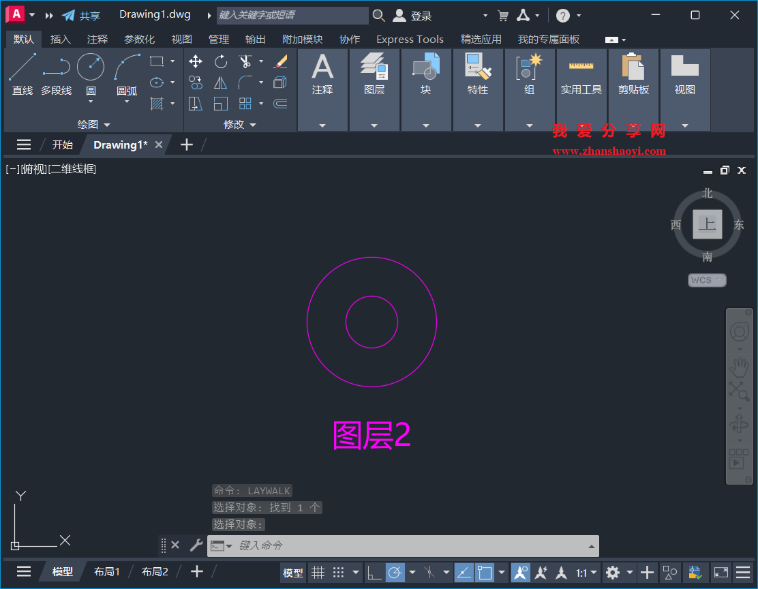Expand the 绘图 panel dropdown
This screenshot has height=589, width=758.
[107, 124]
